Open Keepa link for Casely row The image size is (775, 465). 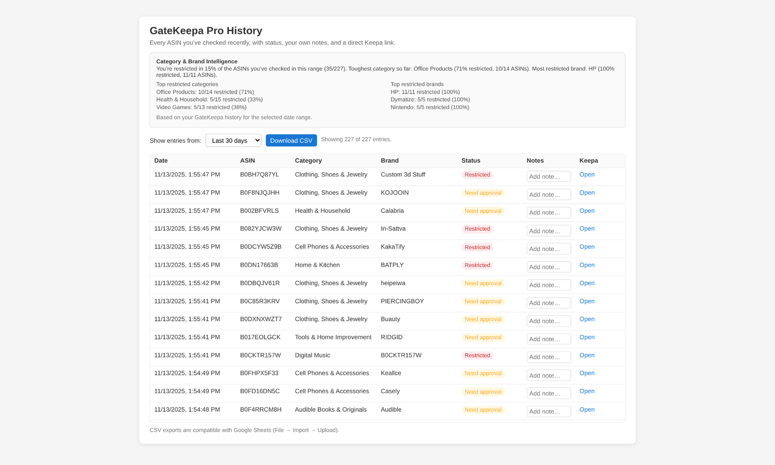click(x=586, y=391)
